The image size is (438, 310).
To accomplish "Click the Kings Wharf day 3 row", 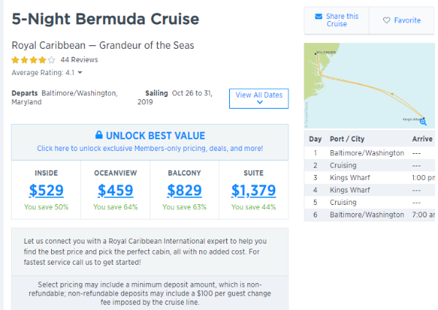I will coord(369,178).
